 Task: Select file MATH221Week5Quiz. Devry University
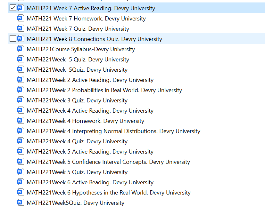pyautogui.click(x=76, y=203)
